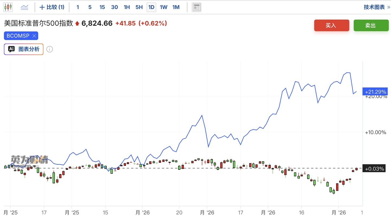
Task: Click the price change +41.85 (+0.62%)
Action: pos(141,23)
